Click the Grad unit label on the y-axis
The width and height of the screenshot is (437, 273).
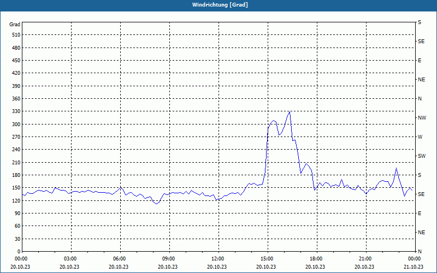pyautogui.click(x=15, y=25)
